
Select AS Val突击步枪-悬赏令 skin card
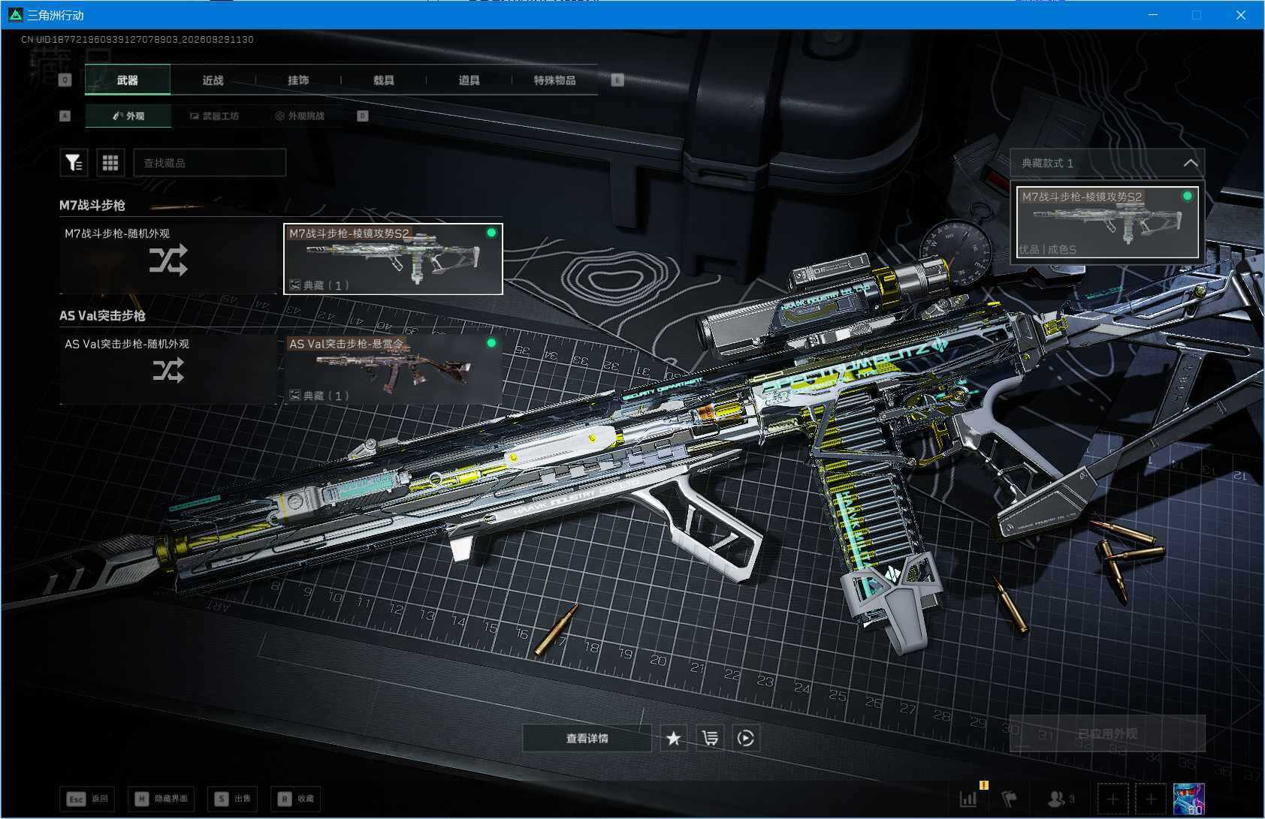click(393, 369)
